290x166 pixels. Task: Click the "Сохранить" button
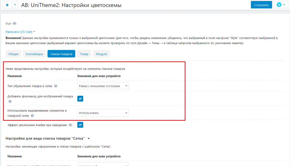pyautogui.click(x=261, y=5)
